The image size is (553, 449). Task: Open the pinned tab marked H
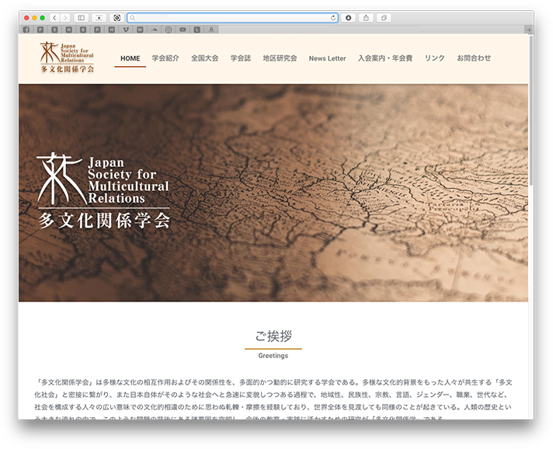pyautogui.click(x=111, y=30)
